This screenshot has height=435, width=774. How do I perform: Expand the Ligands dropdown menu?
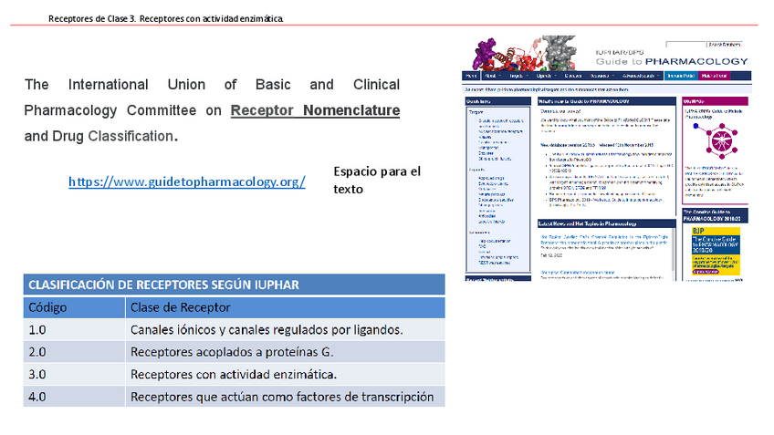coord(544,76)
